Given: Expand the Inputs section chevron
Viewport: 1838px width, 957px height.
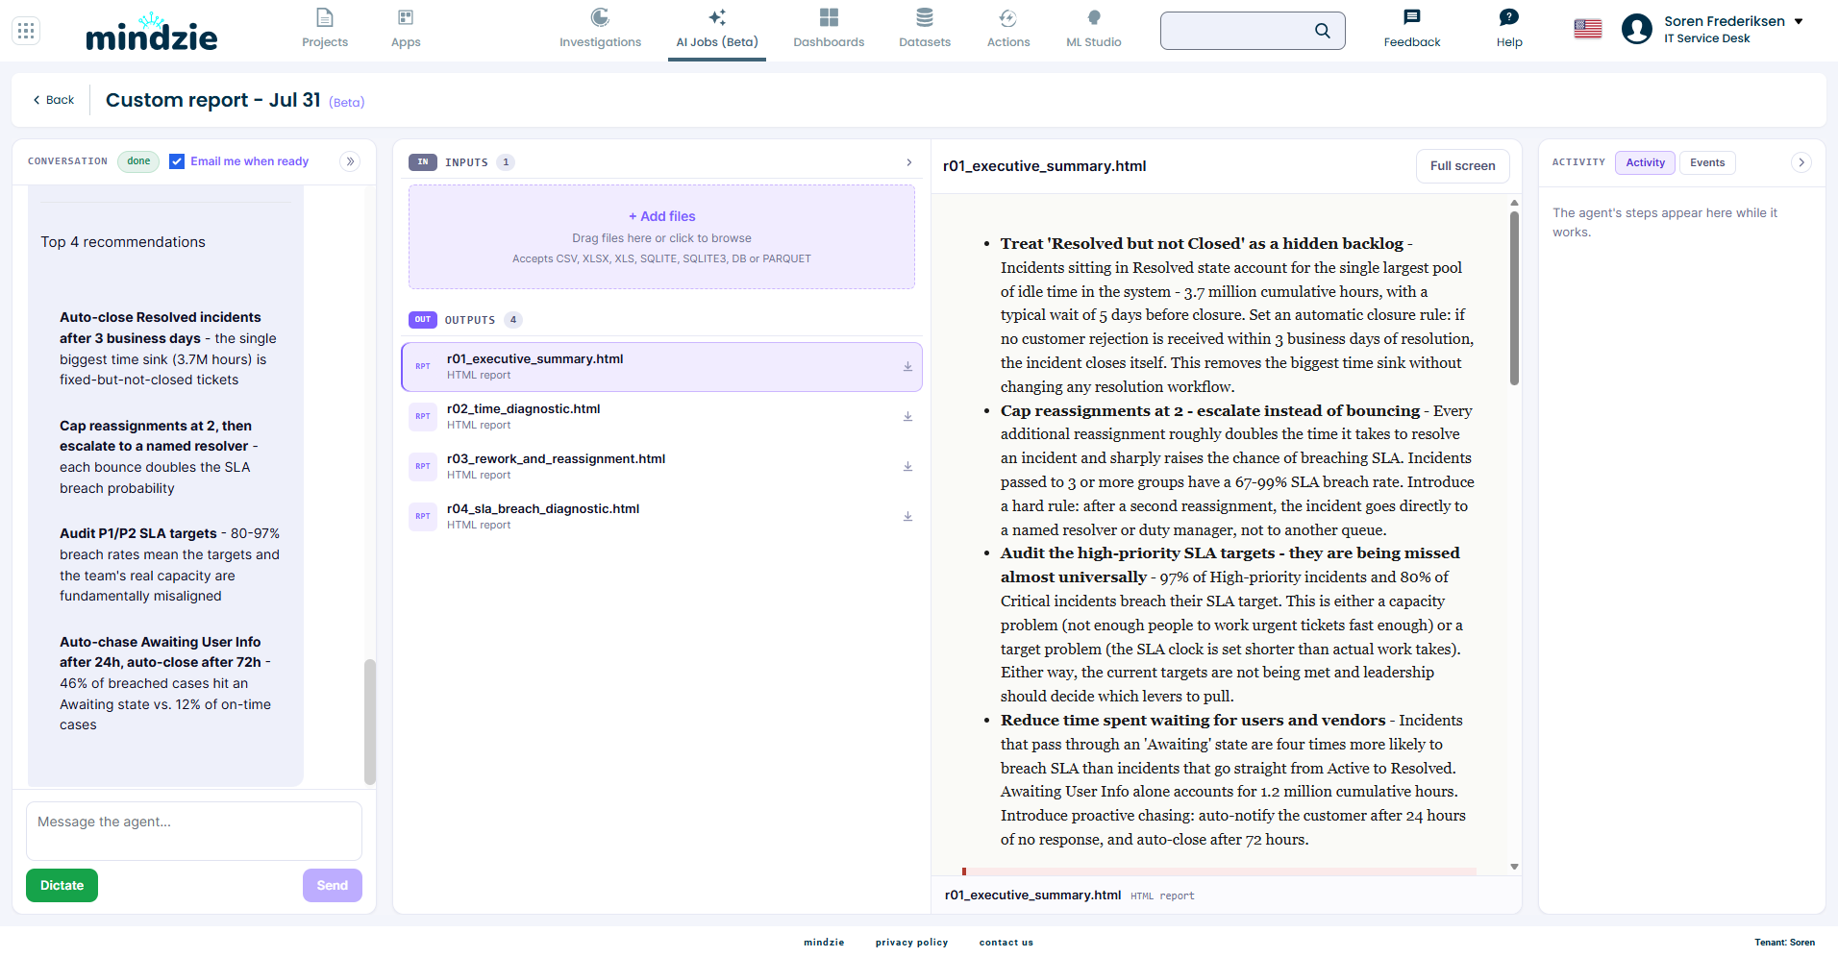Looking at the screenshot, I should pyautogui.click(x=908, y=162).
